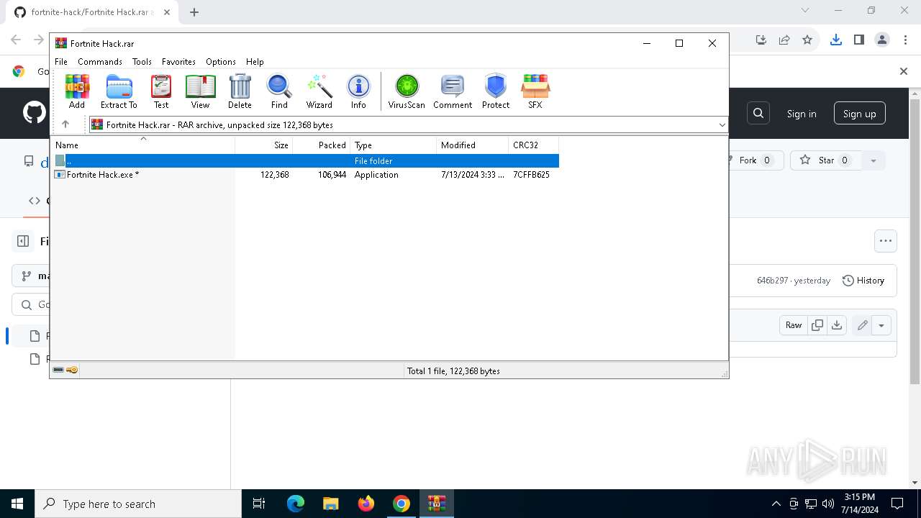Click the Protect shield icon
This screenshot has height=518, width=921.
[496, 91]
